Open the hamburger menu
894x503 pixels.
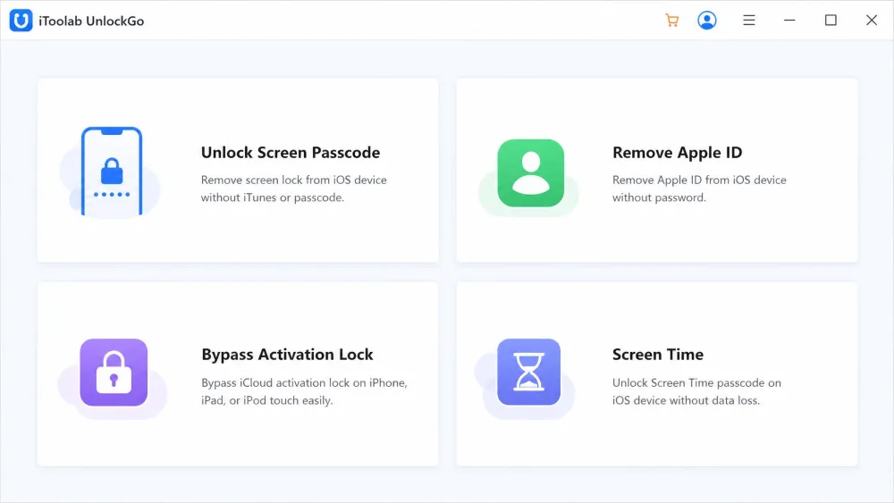coord(749,21)
